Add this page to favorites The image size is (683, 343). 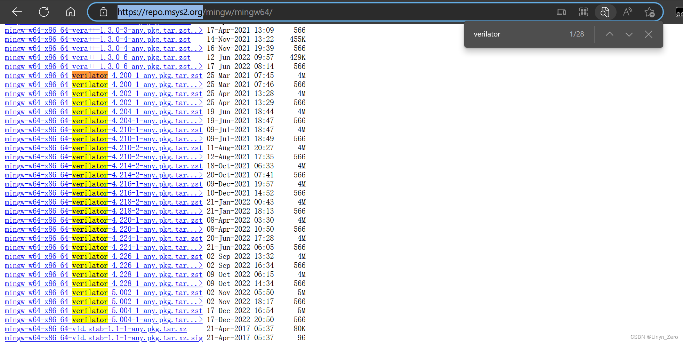pyautogui.click(x=649, y=12)
